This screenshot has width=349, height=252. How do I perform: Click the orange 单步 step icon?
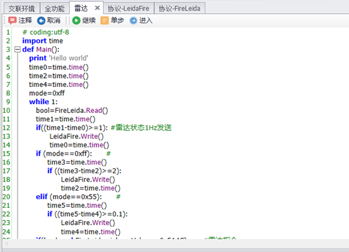click(105, 21)
